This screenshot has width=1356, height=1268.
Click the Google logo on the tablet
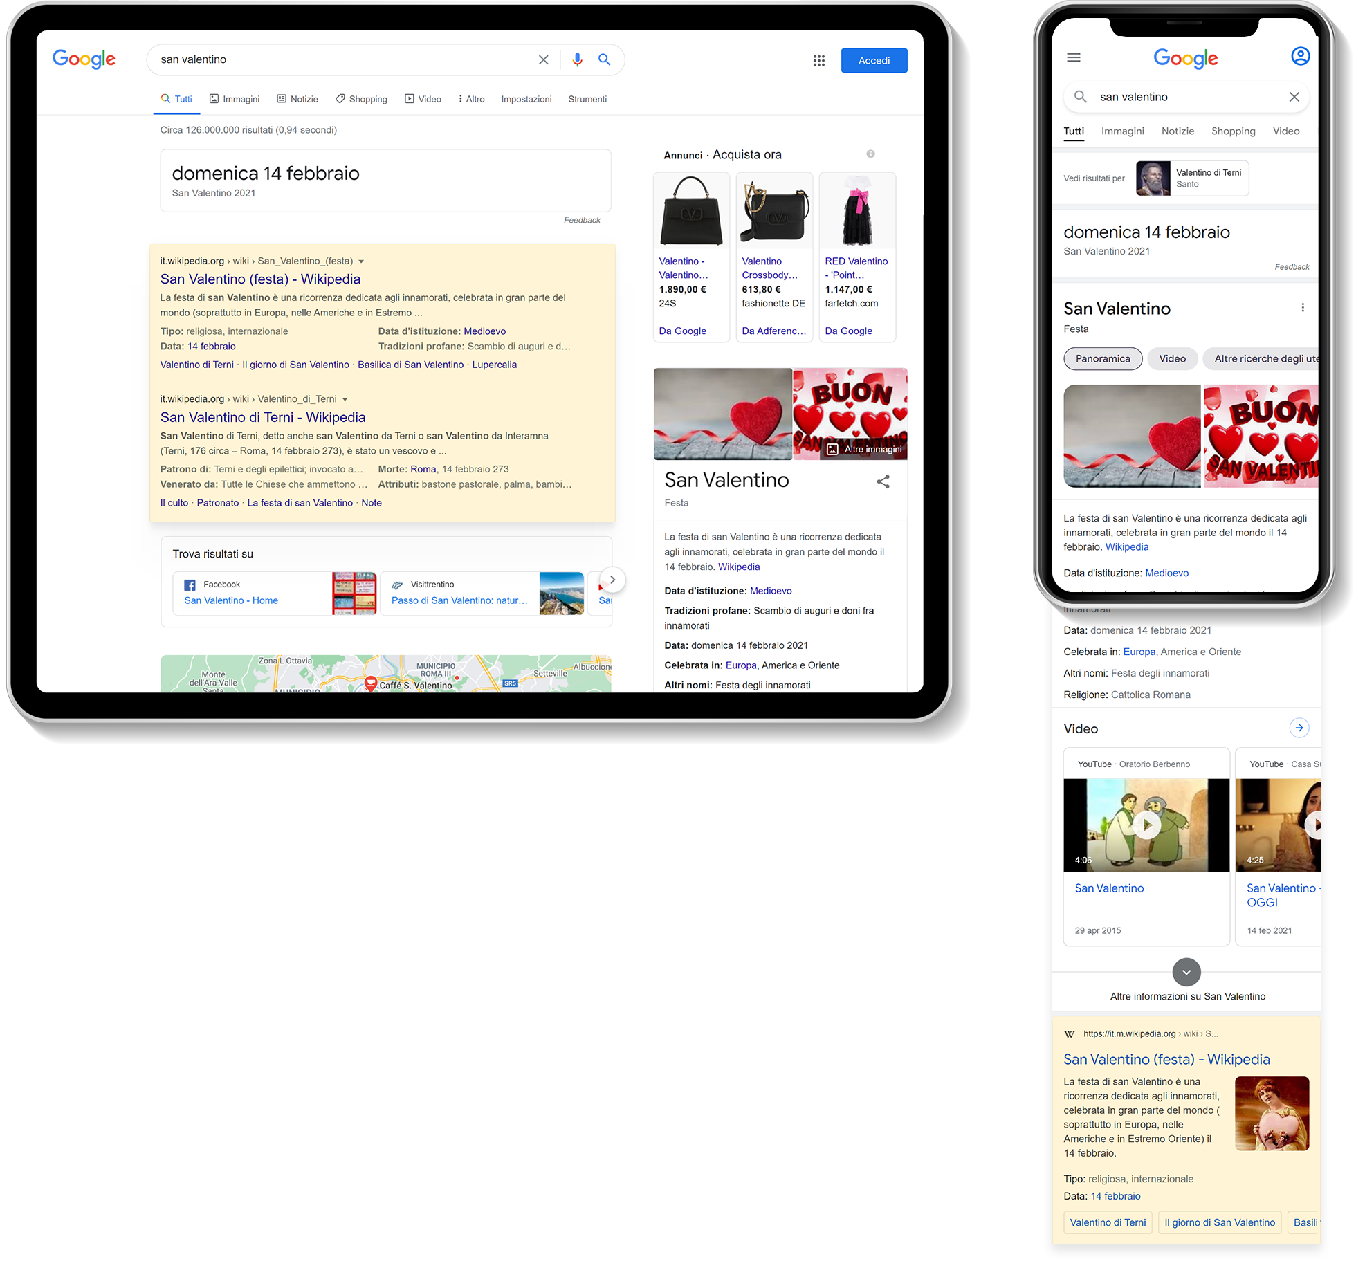click(x=84, y=59)
